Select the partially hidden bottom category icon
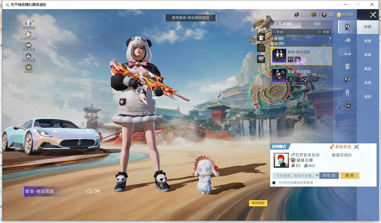Screen dimensions: 381x223 point(347,106)
